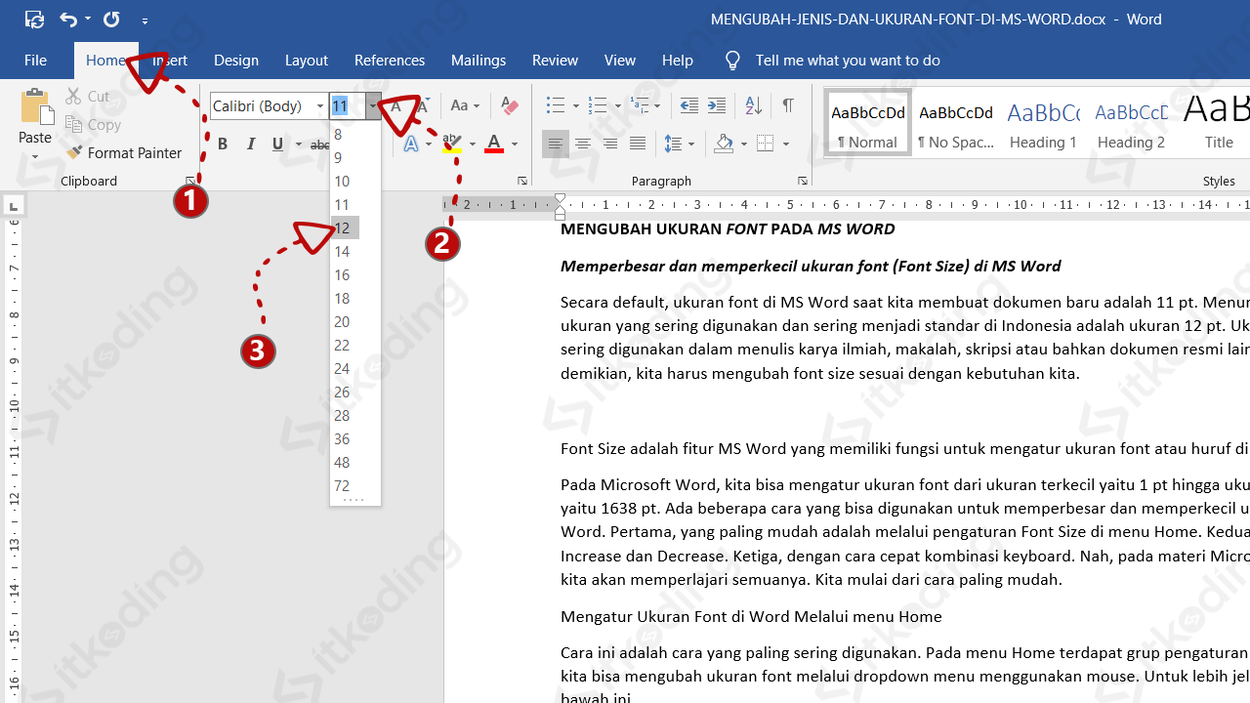Toggle bold formatting
Viewport: 1250px width, 703px height.
point(223,145)
